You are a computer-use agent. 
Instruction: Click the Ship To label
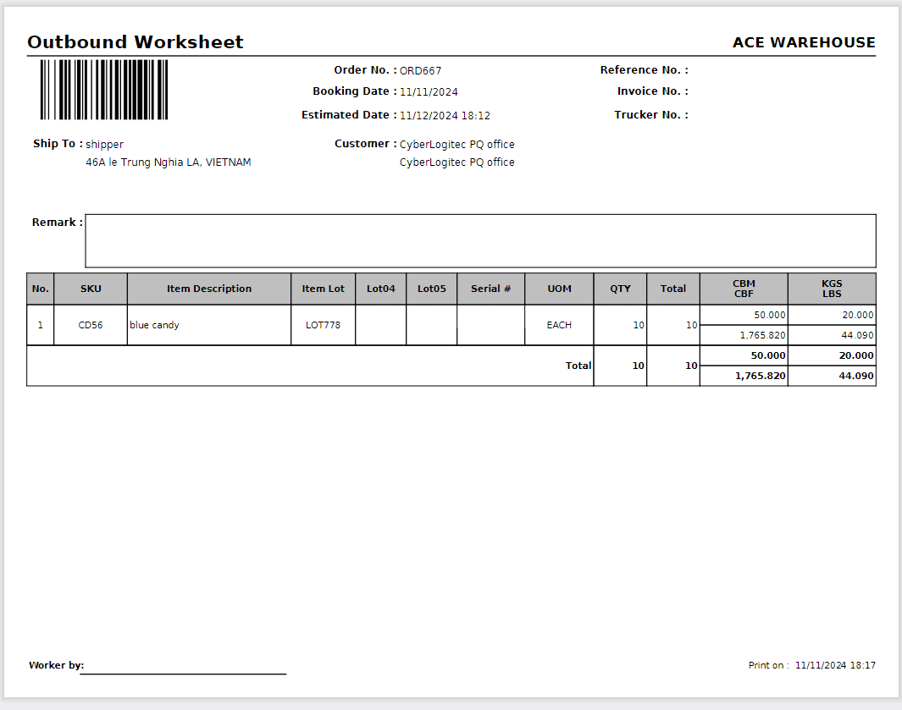pyautogui.click(x=58, y=144)
